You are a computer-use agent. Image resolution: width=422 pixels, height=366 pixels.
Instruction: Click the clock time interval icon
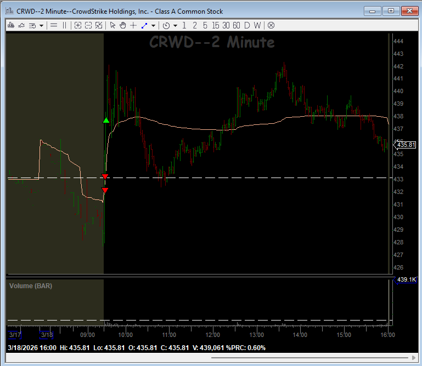coord(166,26)
